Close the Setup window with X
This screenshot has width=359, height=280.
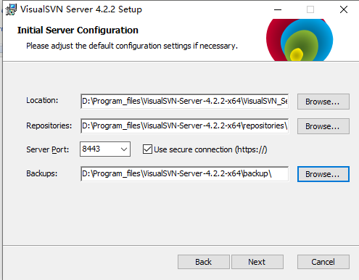click(x=344, y=9)
